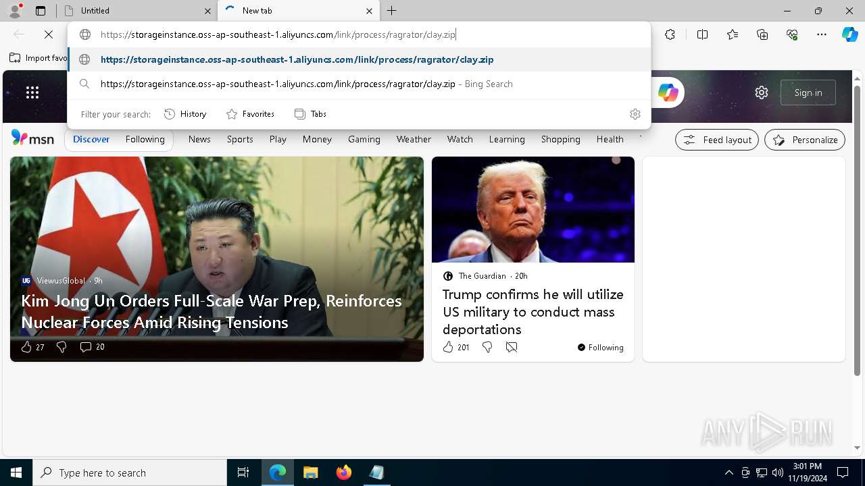865x486 pixels.
Task: Open Feed layout options
Action: tap(717, 140)
